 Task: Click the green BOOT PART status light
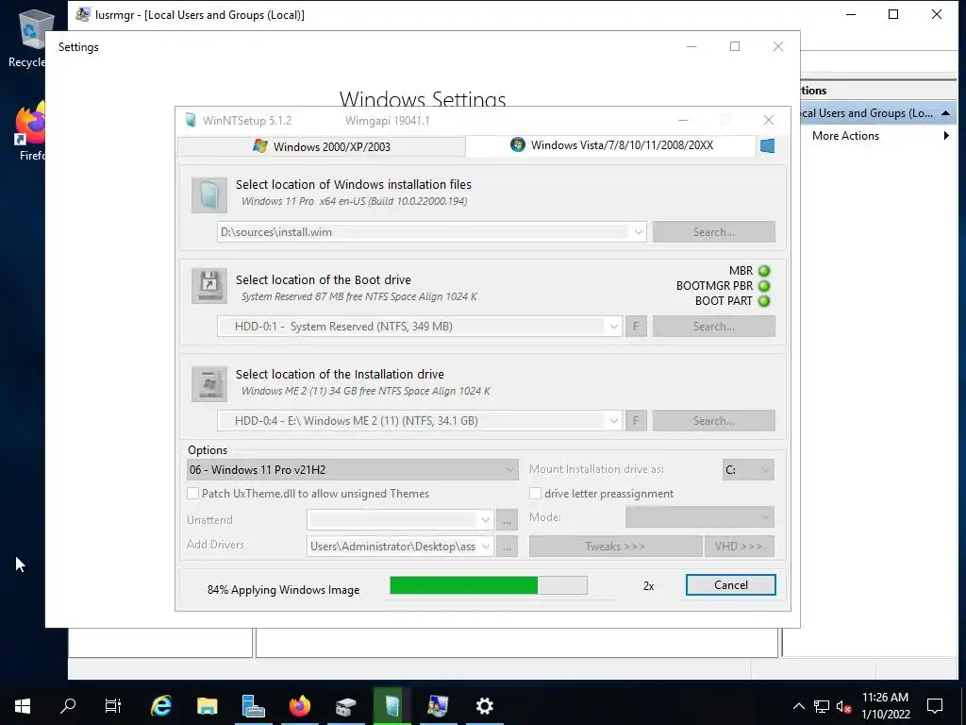tap(764, 301)
